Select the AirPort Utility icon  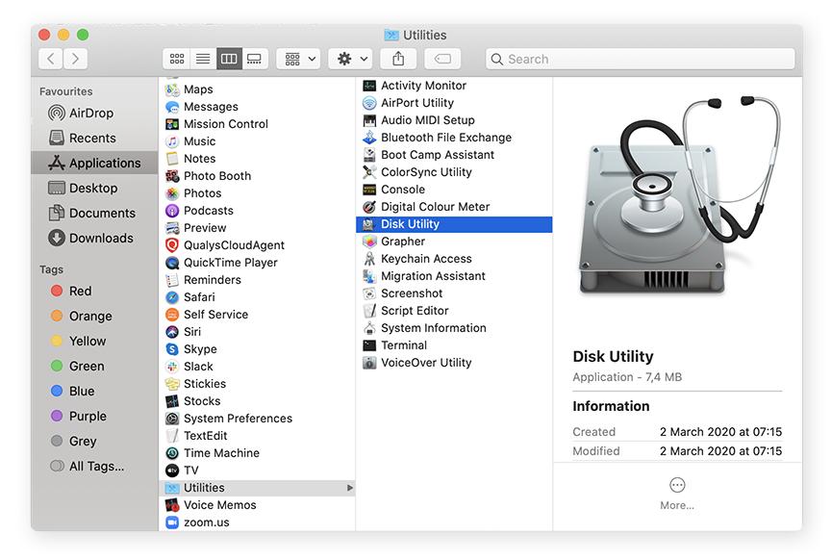click(369, 103)
